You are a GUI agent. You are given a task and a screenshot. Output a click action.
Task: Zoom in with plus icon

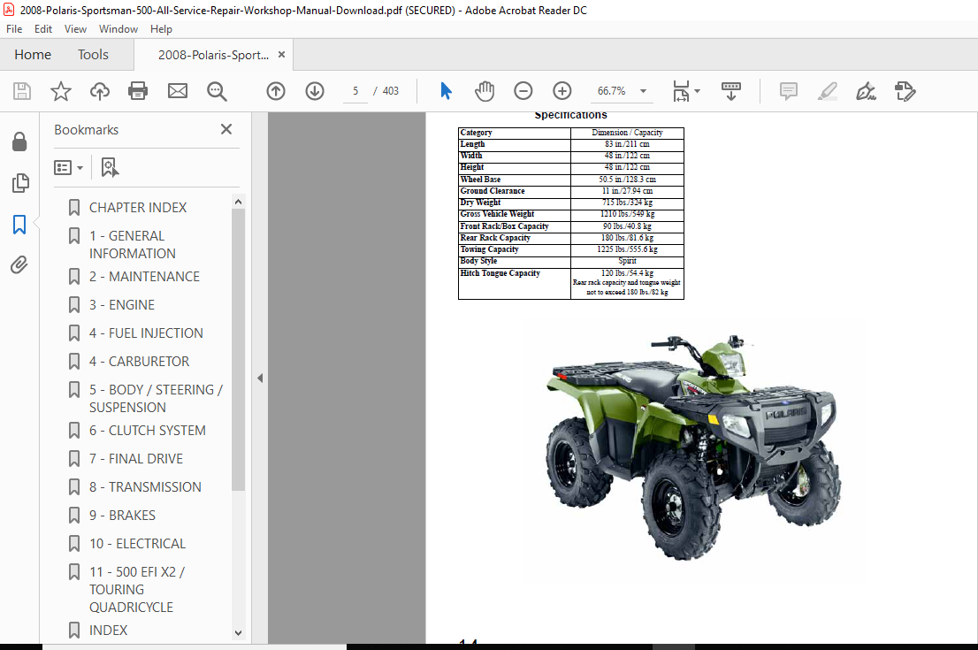pyautogui.click(x=562, y=91)
